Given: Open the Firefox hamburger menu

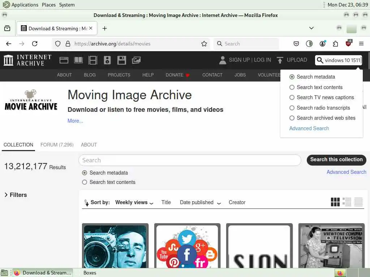Looking at the screenshot, I should click(361, 44).
